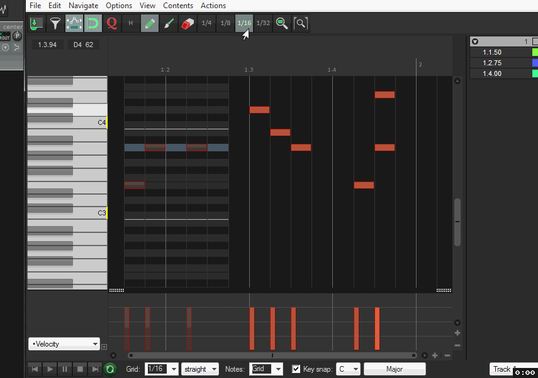
Task: Expand the event list triangle header icon
Action: pyautogui.click(x=475, y=41)
